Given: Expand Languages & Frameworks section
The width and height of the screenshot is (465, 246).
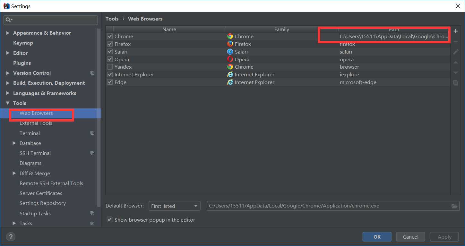Looking at the screenshot, I should point(8,93).
